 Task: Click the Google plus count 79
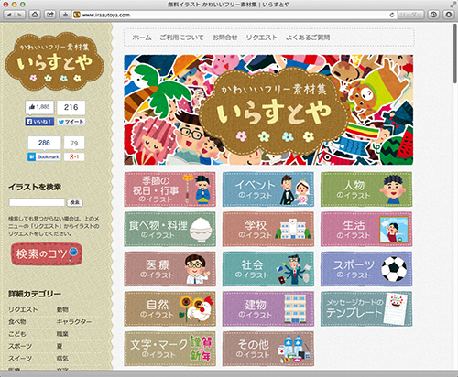[x=74, y=143]
